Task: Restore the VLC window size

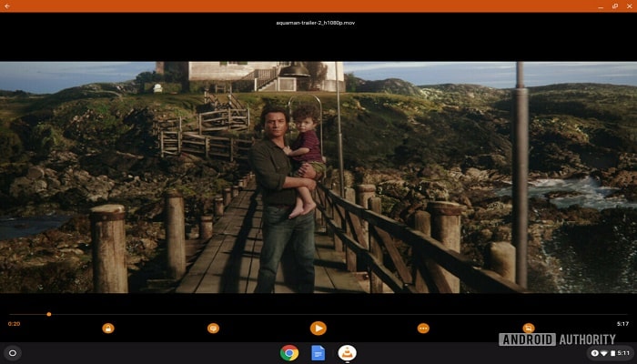Action: [615, 6]
